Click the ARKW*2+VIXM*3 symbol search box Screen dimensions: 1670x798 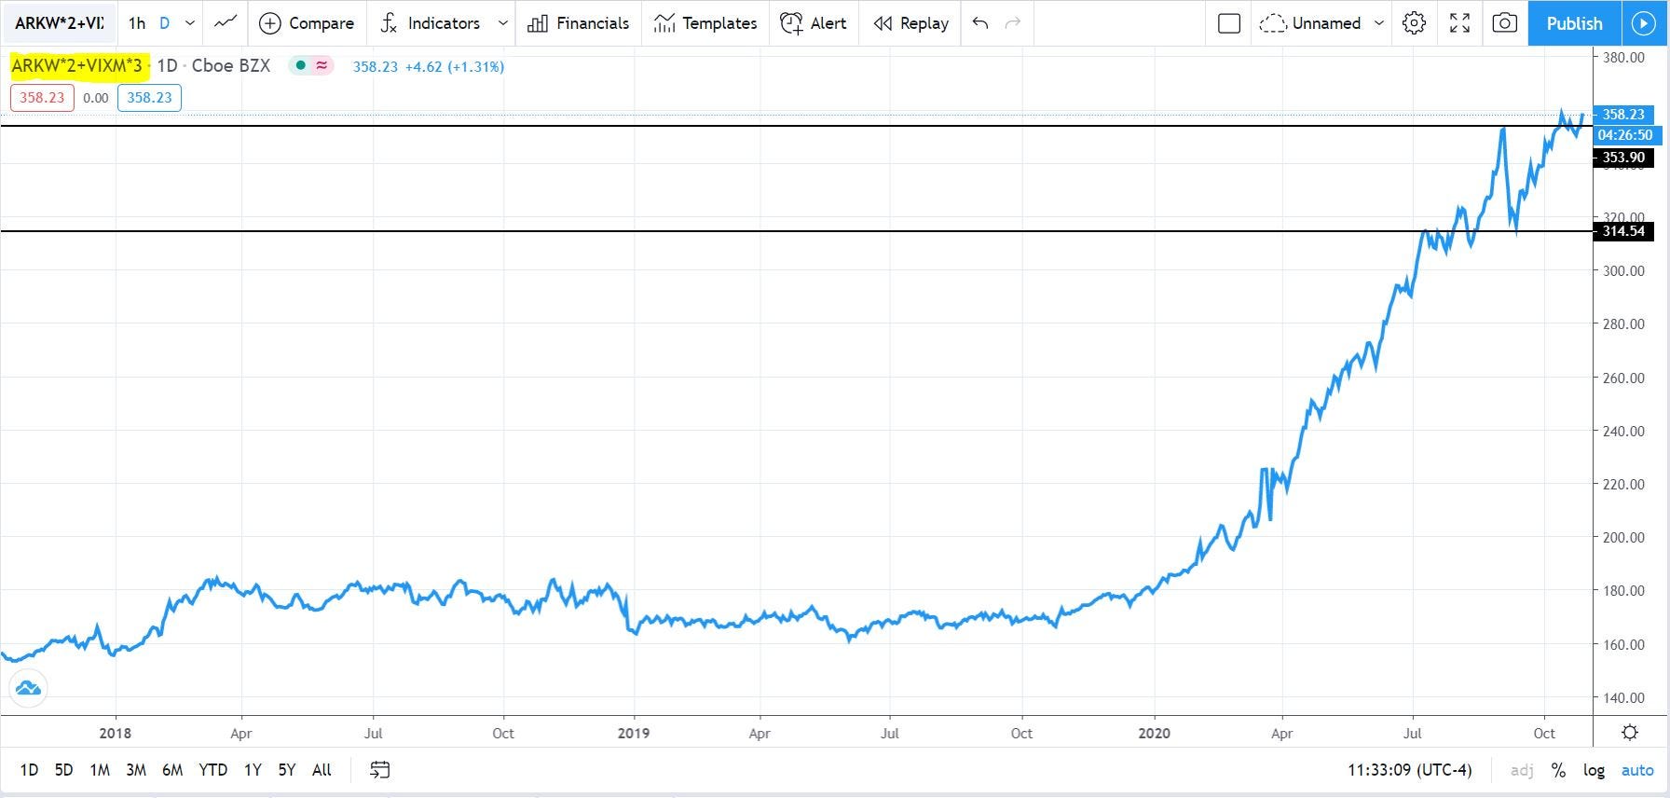coord(59,23)
